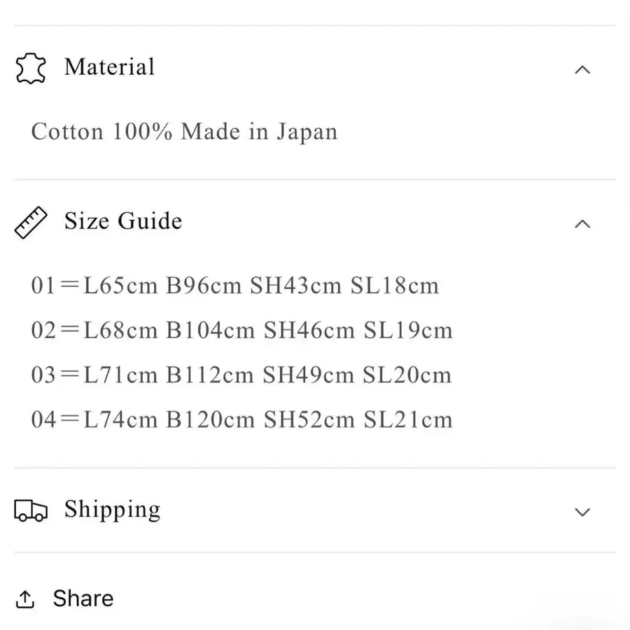Click the Cotton 100% Made in Japan text
This screenshot has width=630, height=630.
click(184, 132)
